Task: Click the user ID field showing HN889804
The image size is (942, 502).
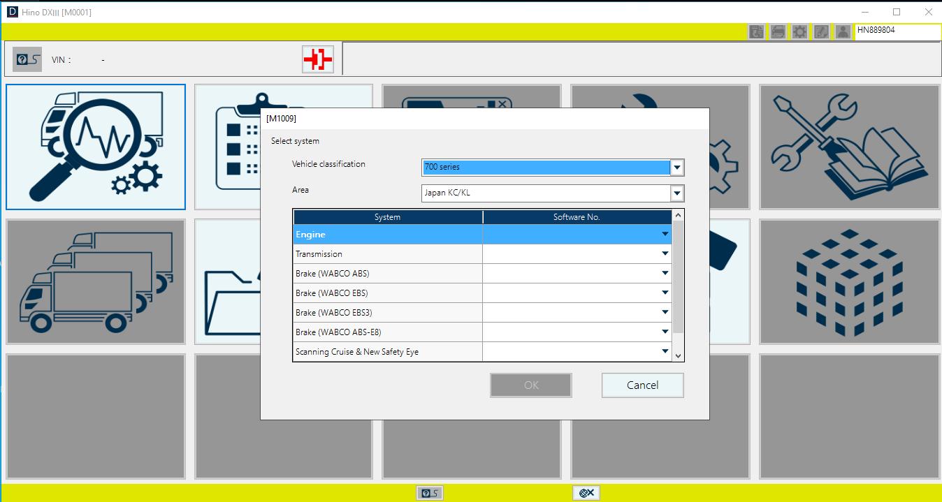Action: [897, 31]
